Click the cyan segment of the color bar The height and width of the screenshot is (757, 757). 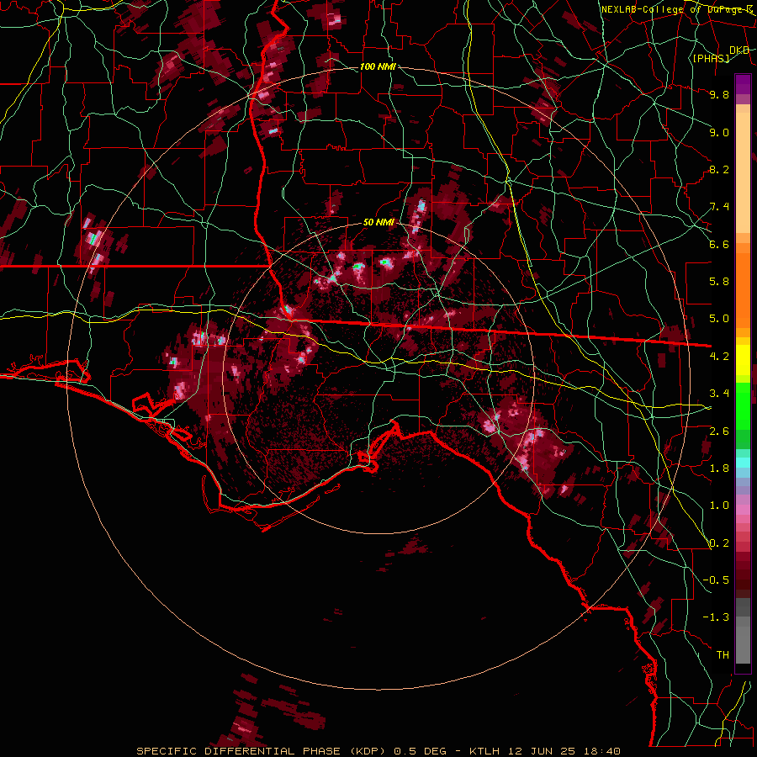(x=743, y=463)
